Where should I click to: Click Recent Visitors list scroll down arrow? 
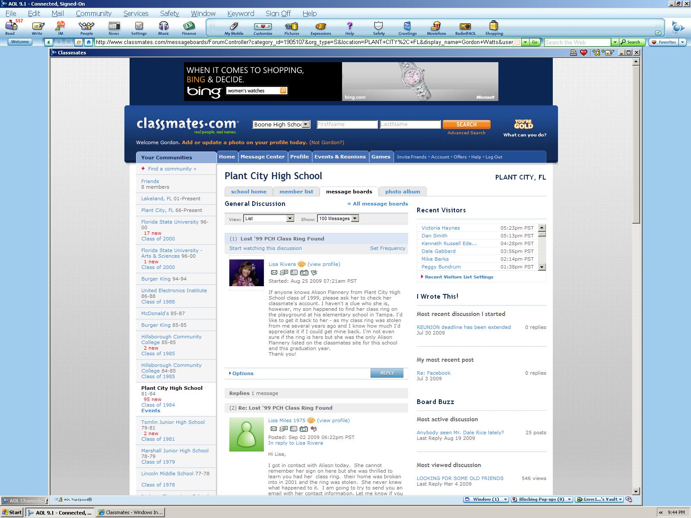pos(542,267)
